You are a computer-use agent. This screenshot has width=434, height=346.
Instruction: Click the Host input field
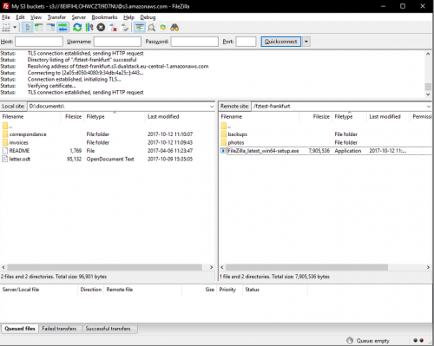coord(39,42)
